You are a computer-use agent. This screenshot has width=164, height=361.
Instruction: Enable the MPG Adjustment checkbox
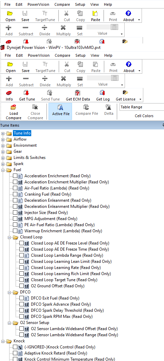coord(15,219)
